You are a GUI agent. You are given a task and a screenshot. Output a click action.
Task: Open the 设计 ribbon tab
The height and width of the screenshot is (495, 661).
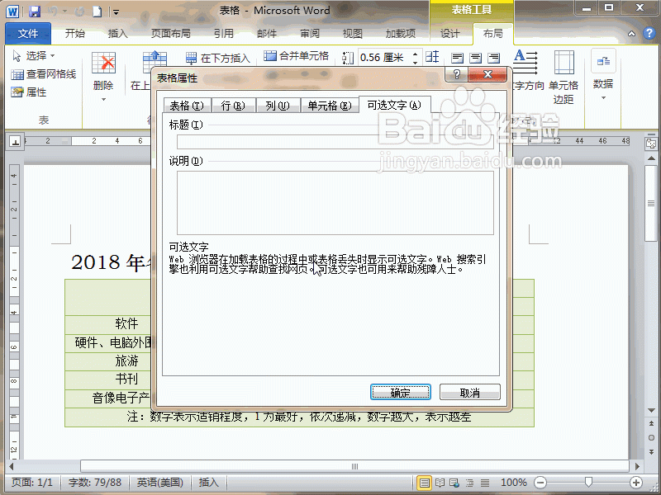(x=450, y=33)
